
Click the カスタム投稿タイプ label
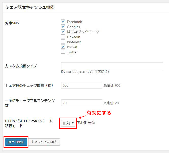[21, 66]
